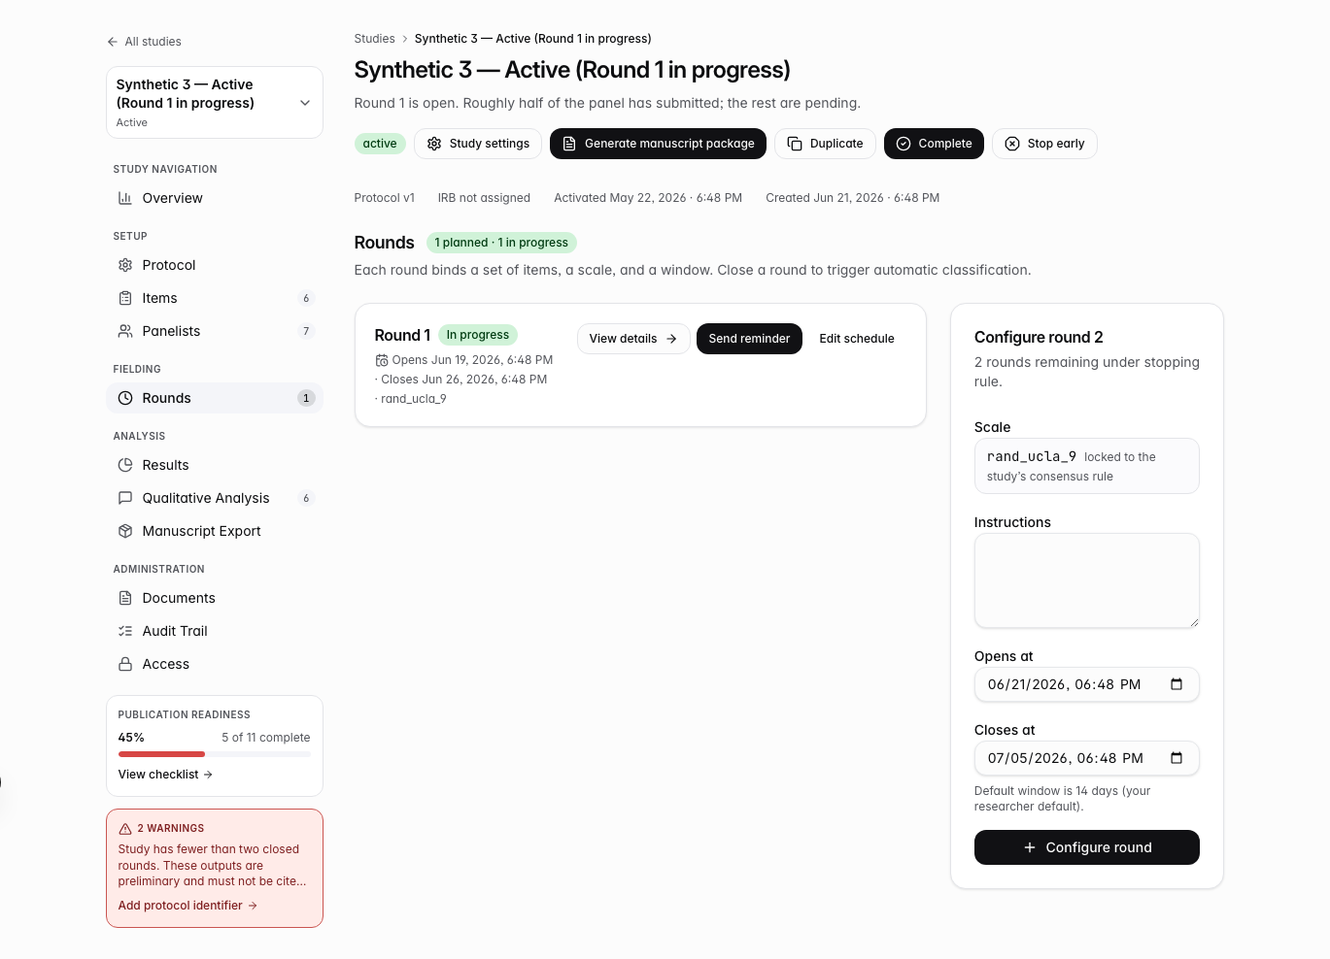
Task: Click the Complete checkmark icon
Action: (904, 144)
